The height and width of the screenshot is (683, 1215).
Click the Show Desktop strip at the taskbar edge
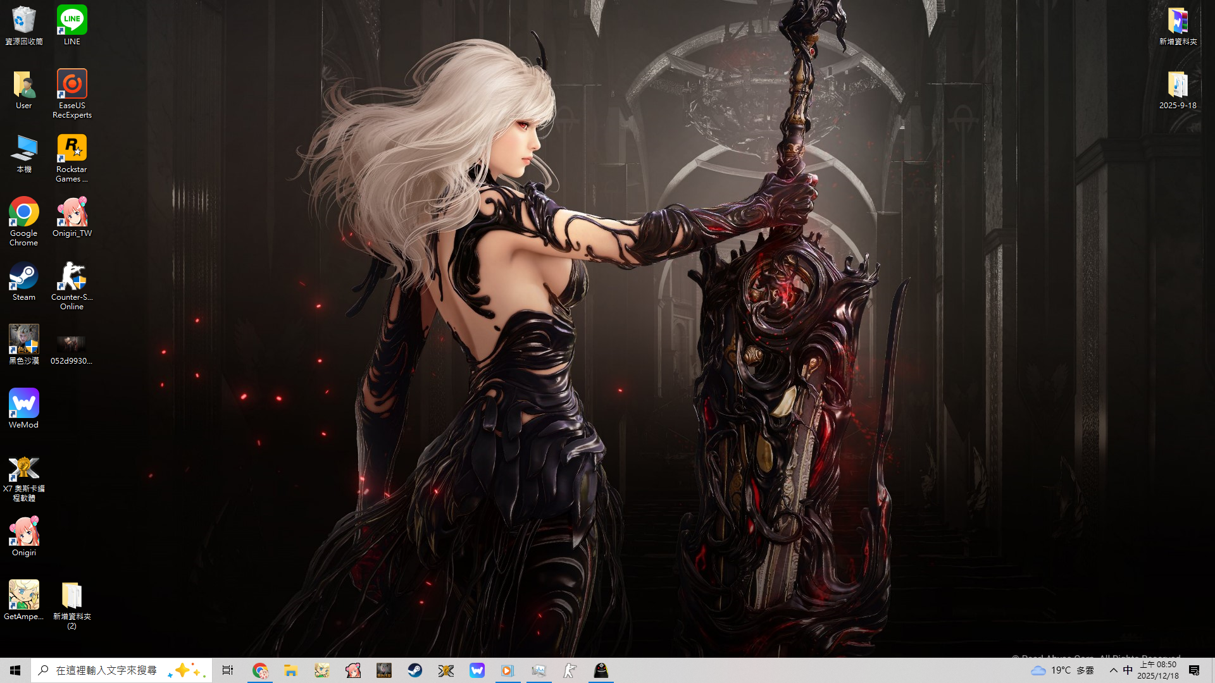(1212, 670)
